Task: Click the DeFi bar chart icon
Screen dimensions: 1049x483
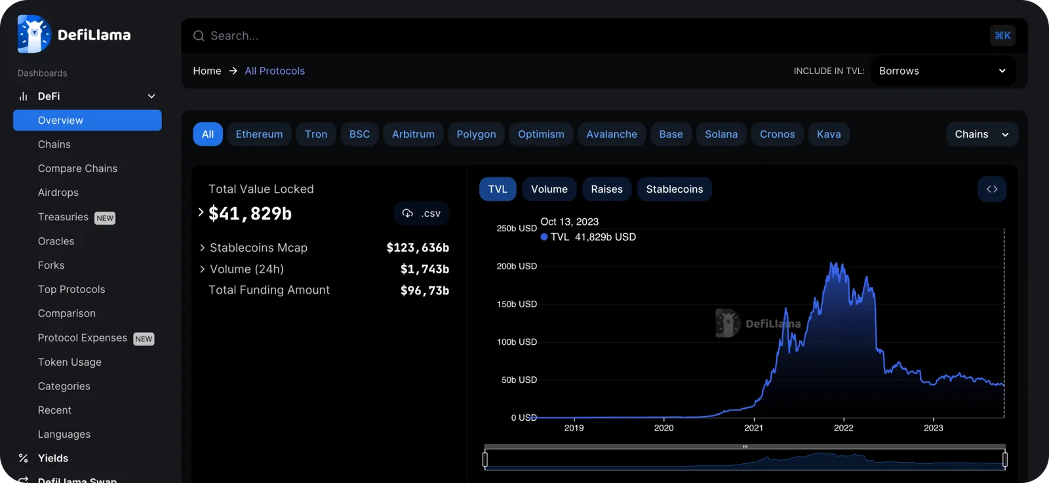Action: tap(24, 96)
